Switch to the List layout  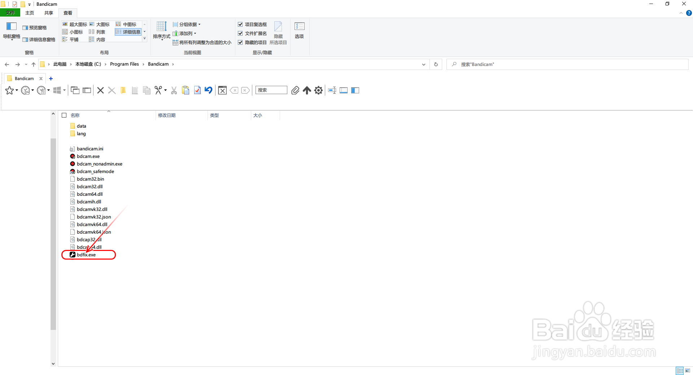97,32
